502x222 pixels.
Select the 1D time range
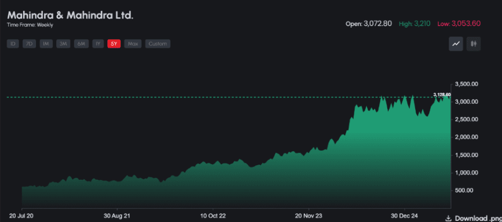click(13, 44)
